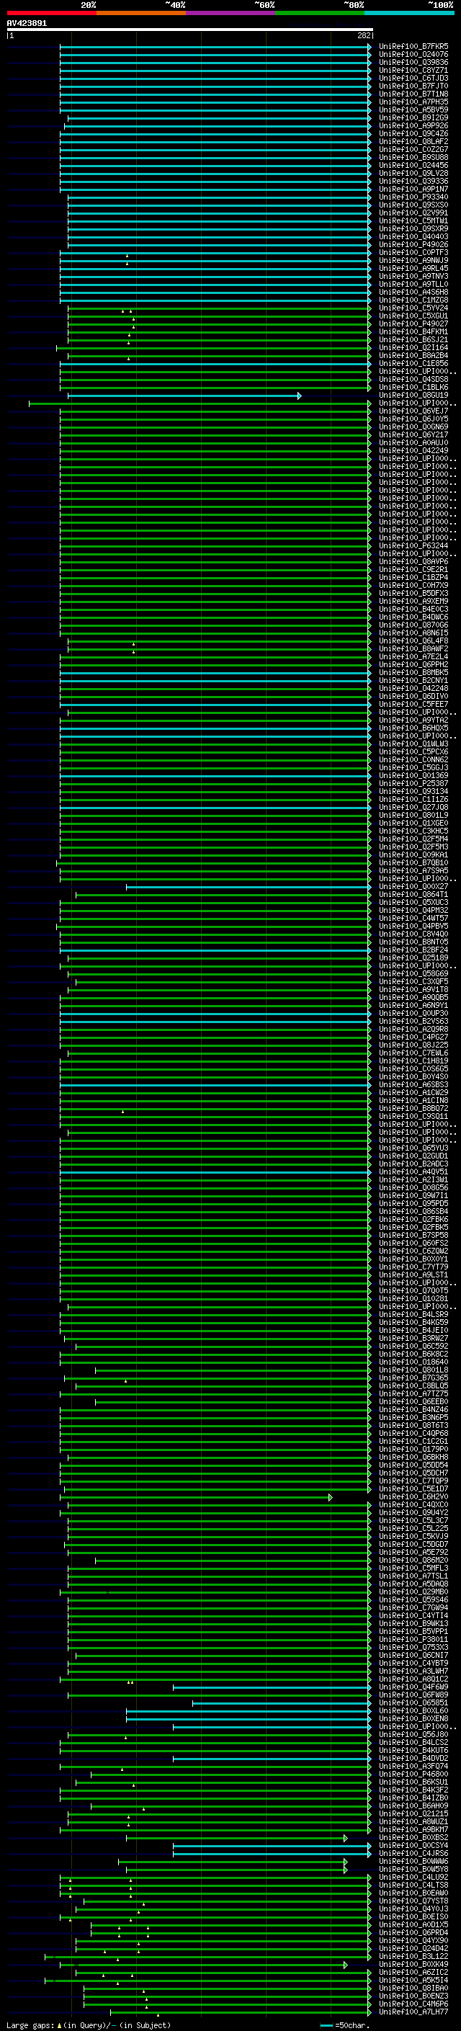Select the UniRef100_Q4PM32 label
The height and width of the screenshot is (2031, 461).
pos(413,911)
